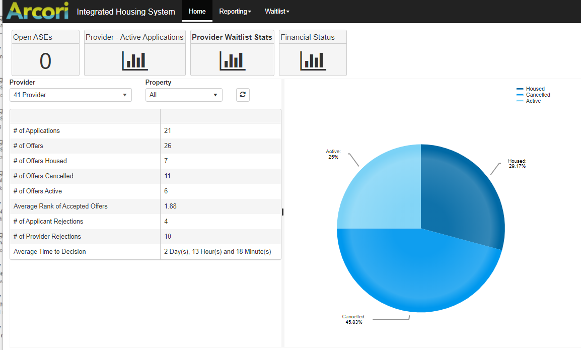The height and width of the screenshot is (350, 581).
Task: Click the value 26 for Offers
Action: [168, 146]
